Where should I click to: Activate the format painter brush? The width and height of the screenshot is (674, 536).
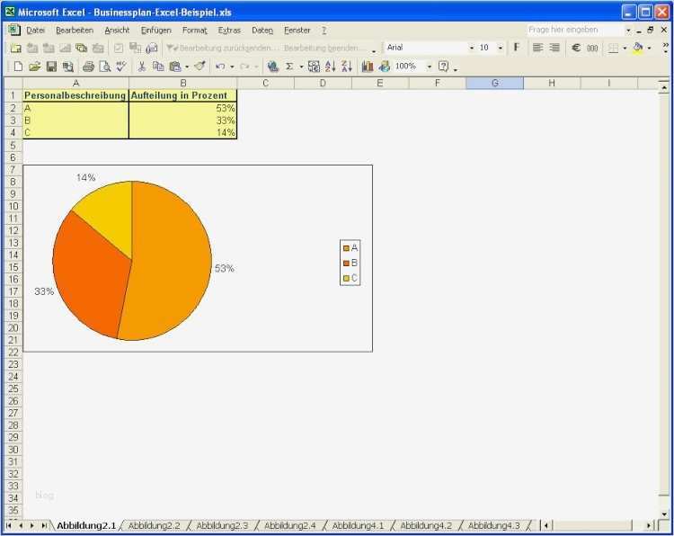click(x=200, y=67)
